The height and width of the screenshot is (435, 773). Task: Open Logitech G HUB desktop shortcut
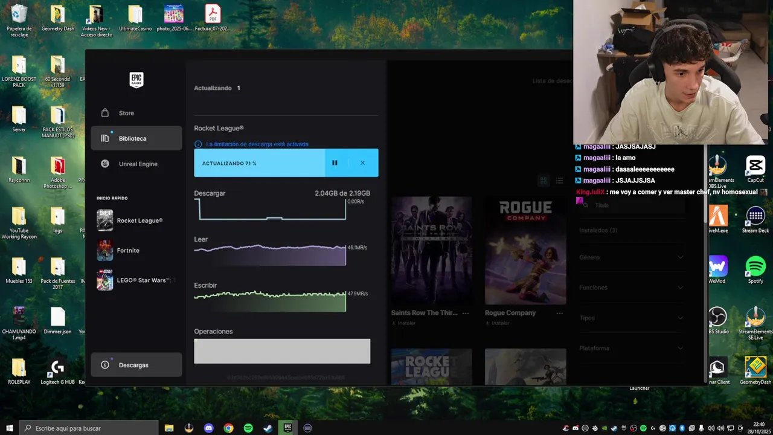pos(58,372)
